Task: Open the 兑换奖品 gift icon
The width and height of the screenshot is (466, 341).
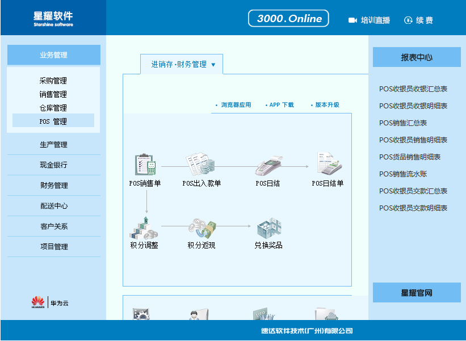Action: 269,228
